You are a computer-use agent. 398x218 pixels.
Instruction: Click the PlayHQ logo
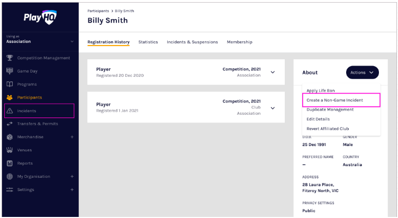[x=40, y=17]
